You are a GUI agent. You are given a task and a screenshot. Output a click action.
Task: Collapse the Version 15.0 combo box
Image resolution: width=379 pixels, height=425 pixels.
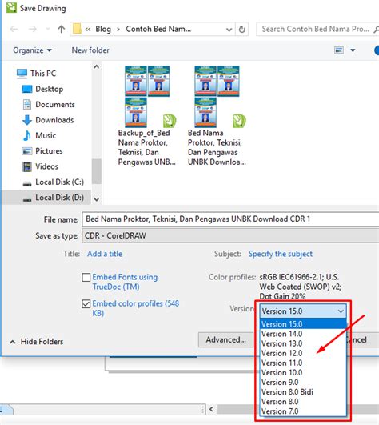point(303,311)
